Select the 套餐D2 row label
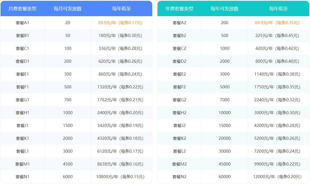 pos(179,61)
